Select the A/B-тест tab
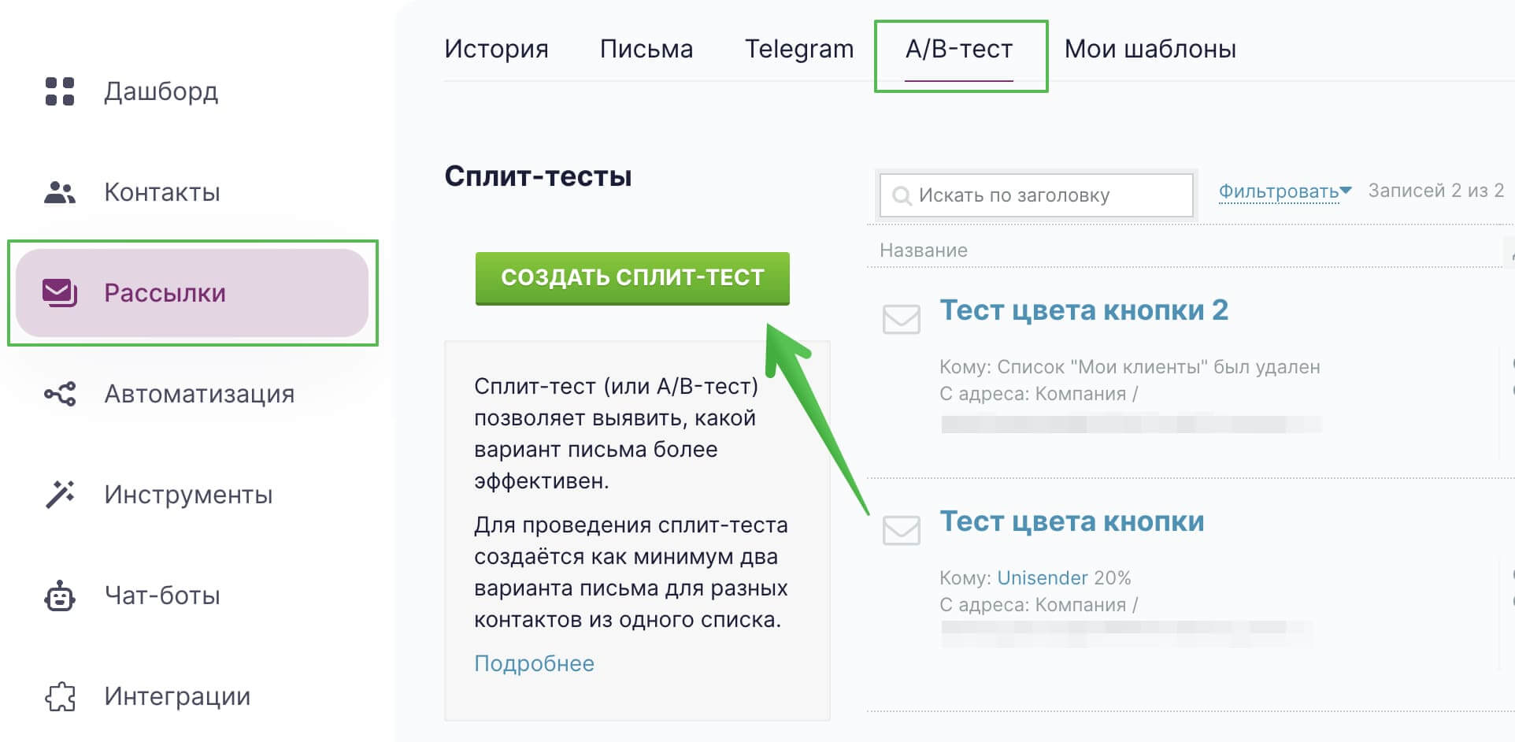 point(959,49)
